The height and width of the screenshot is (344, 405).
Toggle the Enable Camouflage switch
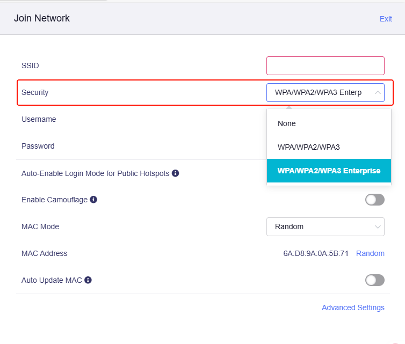[374, 200]
